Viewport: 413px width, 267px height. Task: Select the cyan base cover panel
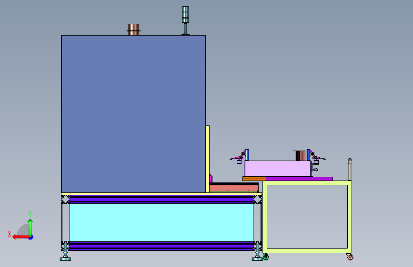[161, 223]
